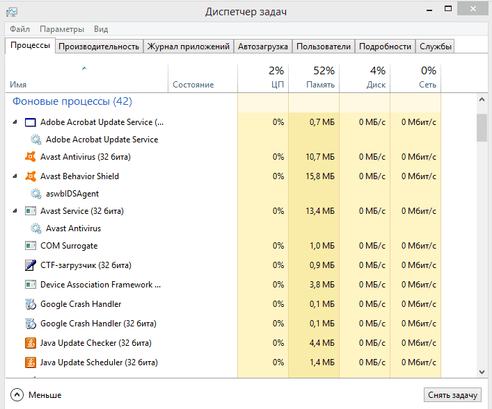Click the gear icon next to Avast Antivirus service

[35, 228]
